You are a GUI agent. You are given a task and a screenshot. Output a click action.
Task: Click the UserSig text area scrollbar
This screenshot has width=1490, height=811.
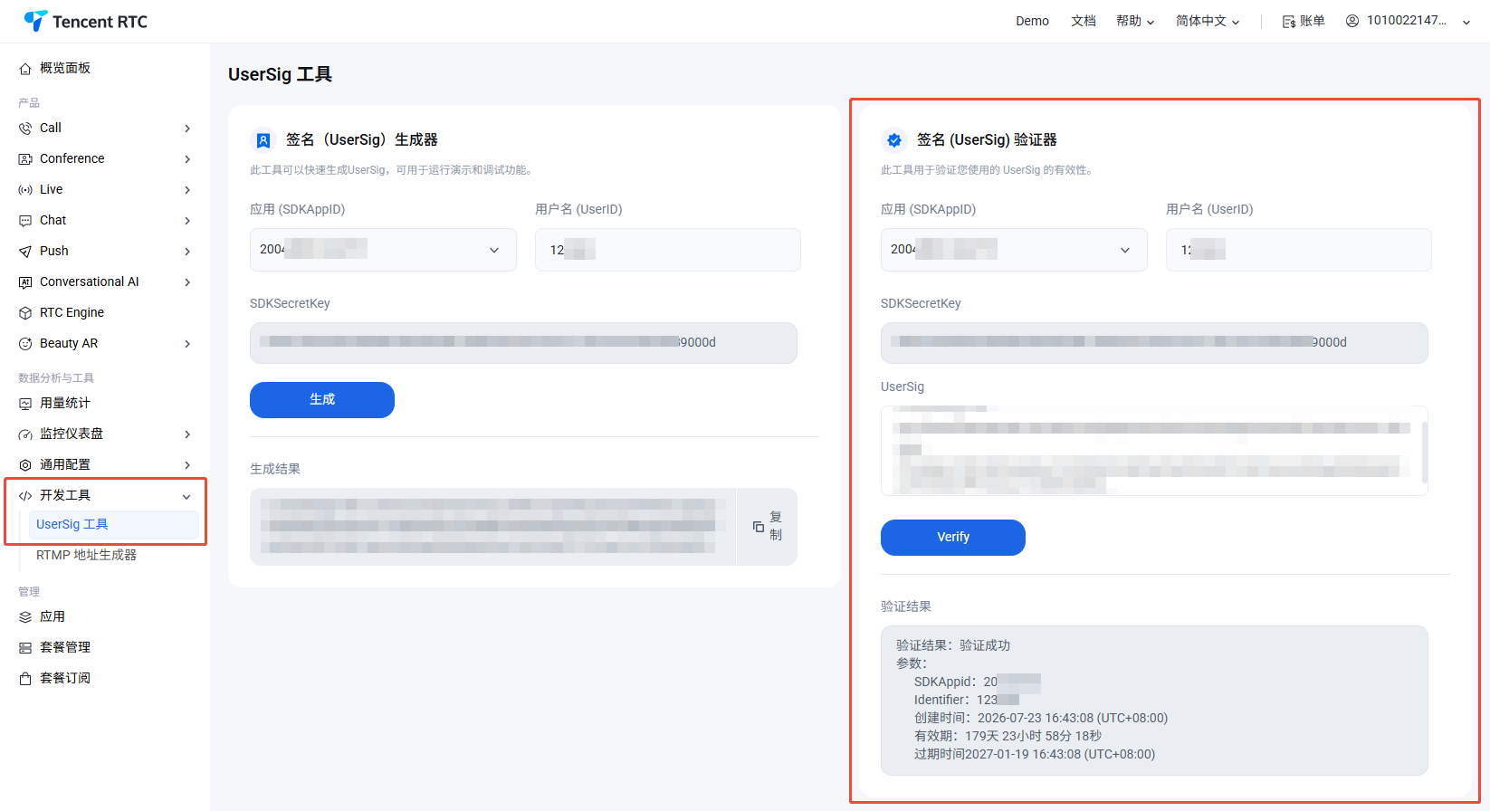[x=1425, y=451]
